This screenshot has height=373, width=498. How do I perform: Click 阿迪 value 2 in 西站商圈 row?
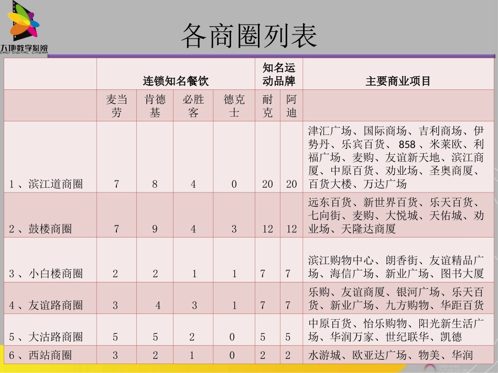288,355
